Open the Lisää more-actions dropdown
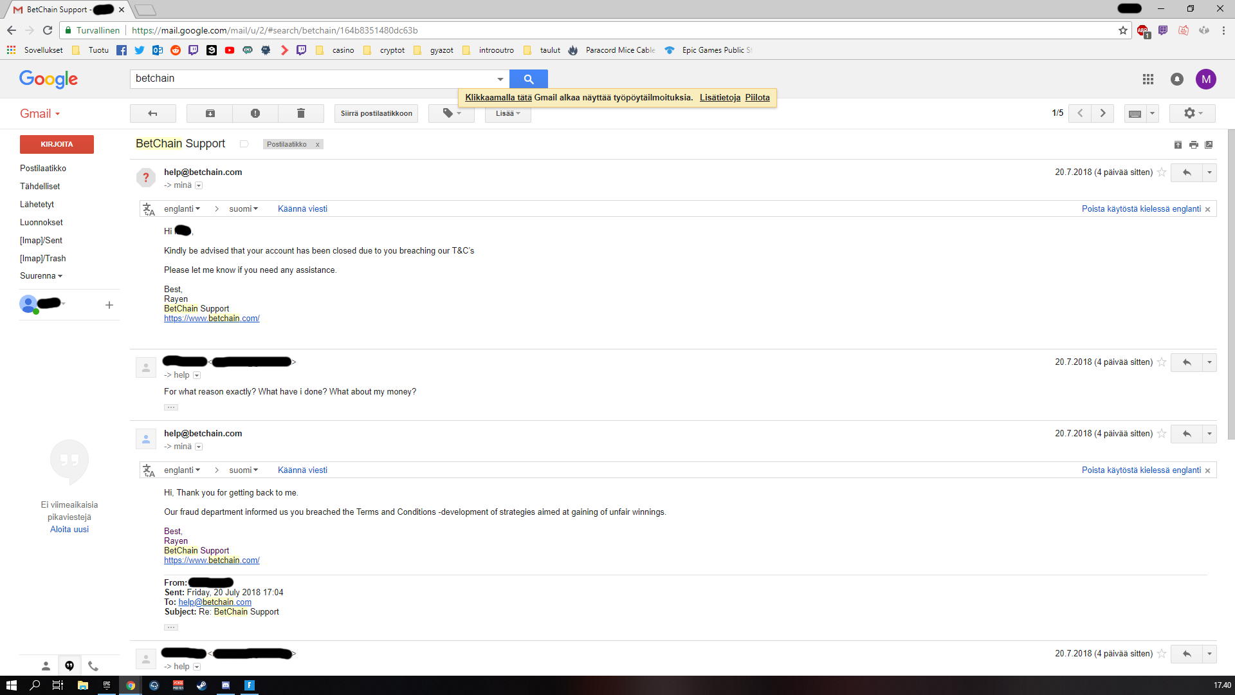Image resolution: width=1235 pixels, height=695 pixels. [508, 113]
